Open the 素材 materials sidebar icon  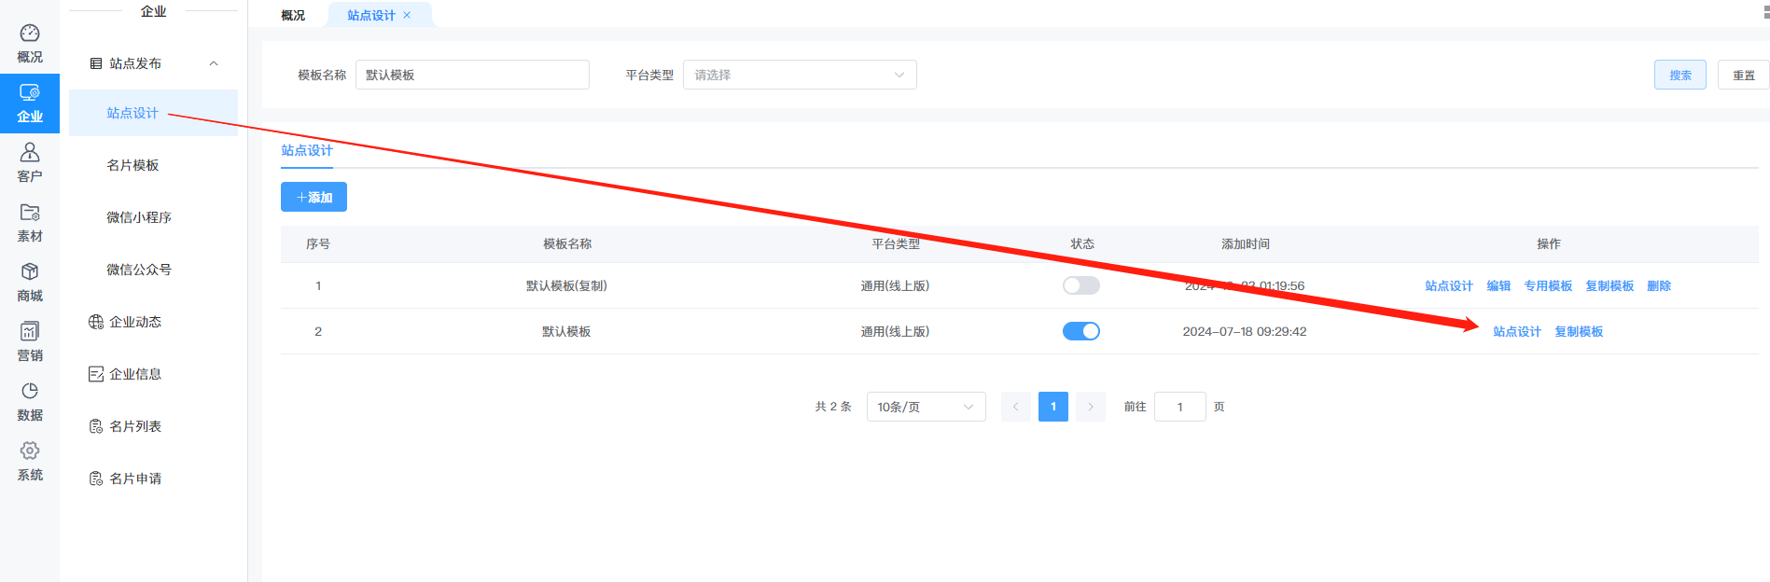pos(30,222)
